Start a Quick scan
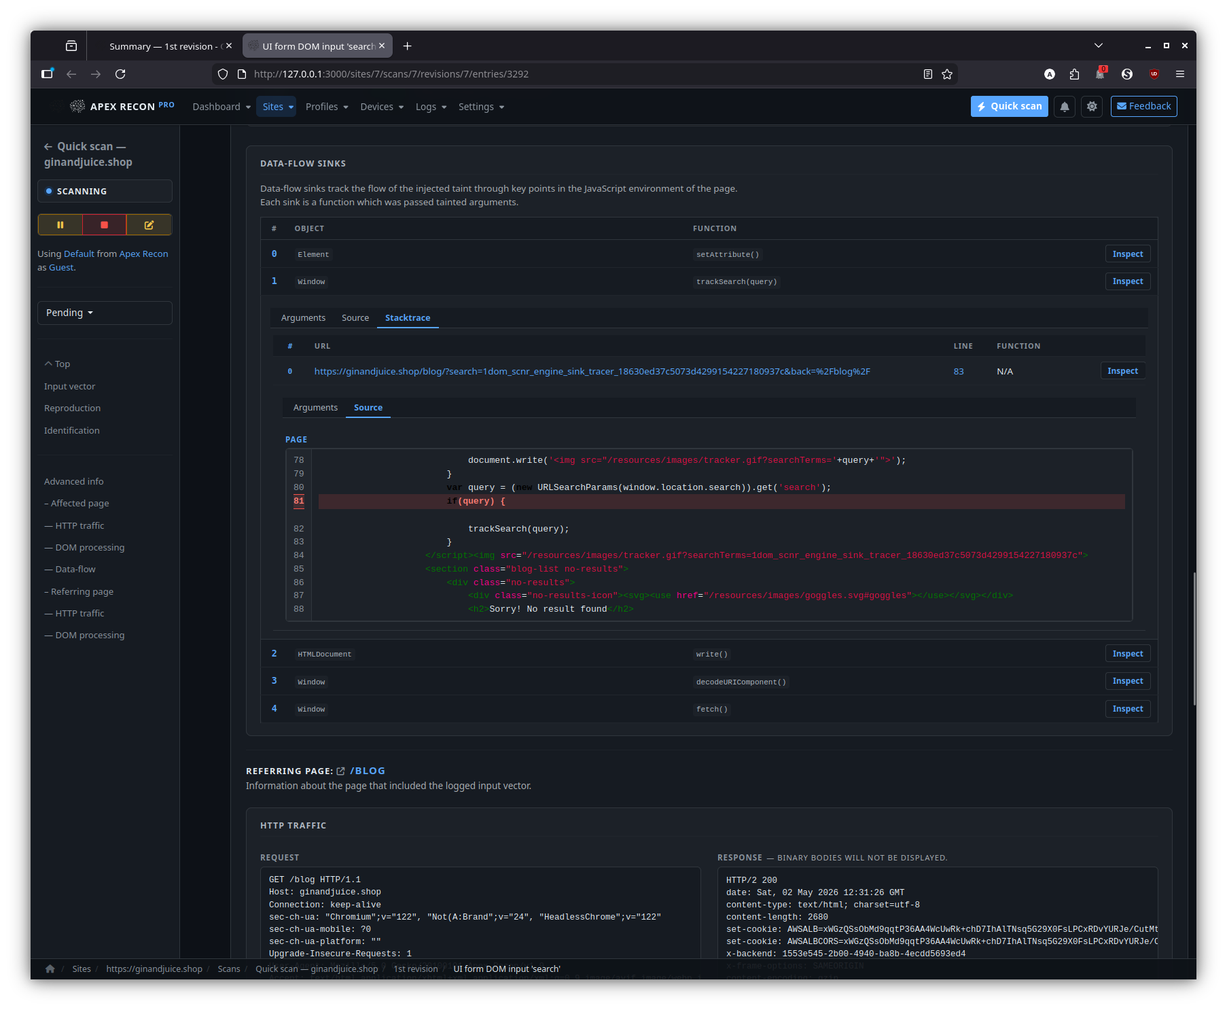This screenshot has height=1010, width=1227. pos(1010,106)
